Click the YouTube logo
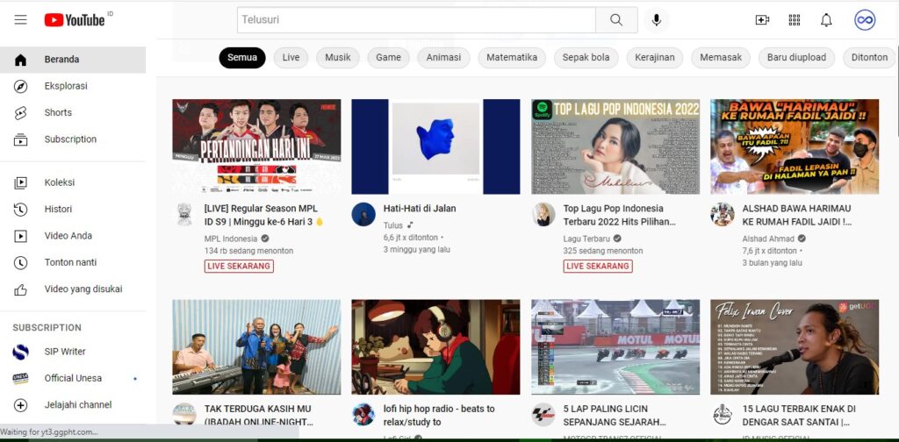The width and height of the screenshot is (899, 442). coord(75,20)
